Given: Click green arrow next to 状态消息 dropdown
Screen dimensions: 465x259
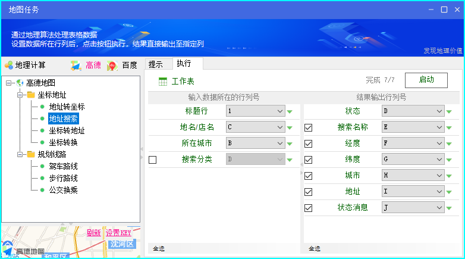Looking at the screenshot, I should click(449, 208).
